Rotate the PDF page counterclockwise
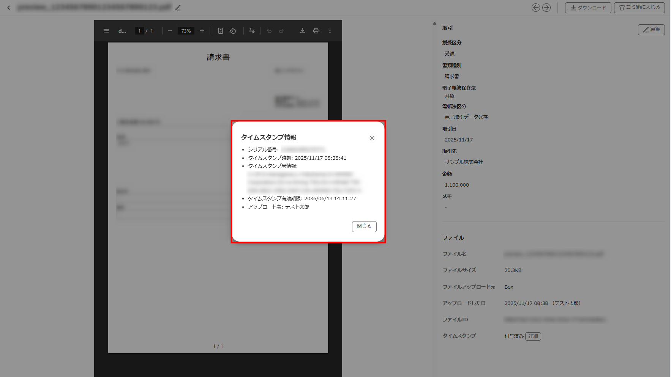This screenshot has height=377, width=671. [233, 31]
